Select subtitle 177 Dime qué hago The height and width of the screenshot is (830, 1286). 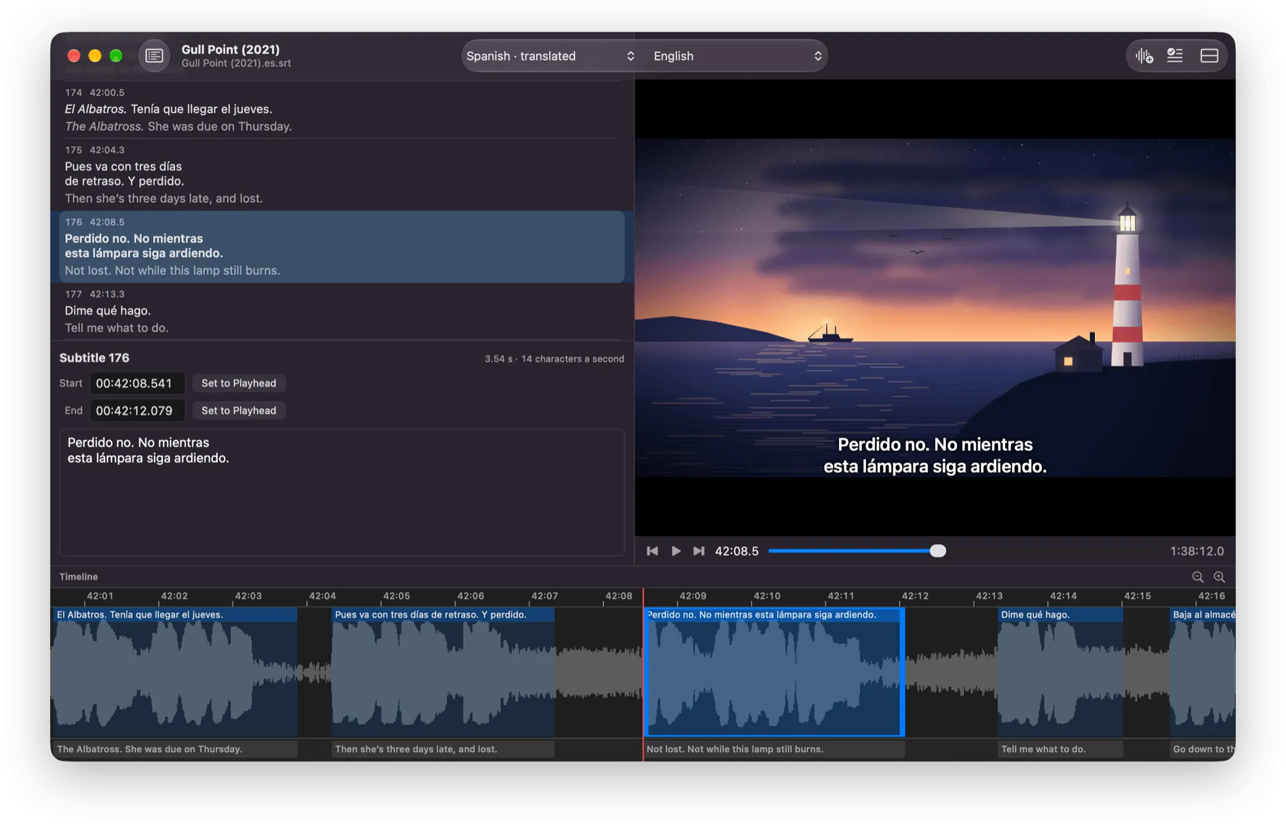pyautogui.click(x=342, y=311)
